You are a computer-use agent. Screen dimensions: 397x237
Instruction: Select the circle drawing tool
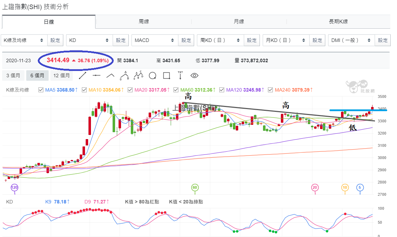coord(153,76)
